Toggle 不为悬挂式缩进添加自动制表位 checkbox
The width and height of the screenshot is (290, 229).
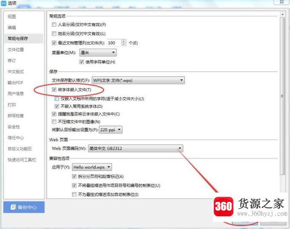(x=74, y=194)
